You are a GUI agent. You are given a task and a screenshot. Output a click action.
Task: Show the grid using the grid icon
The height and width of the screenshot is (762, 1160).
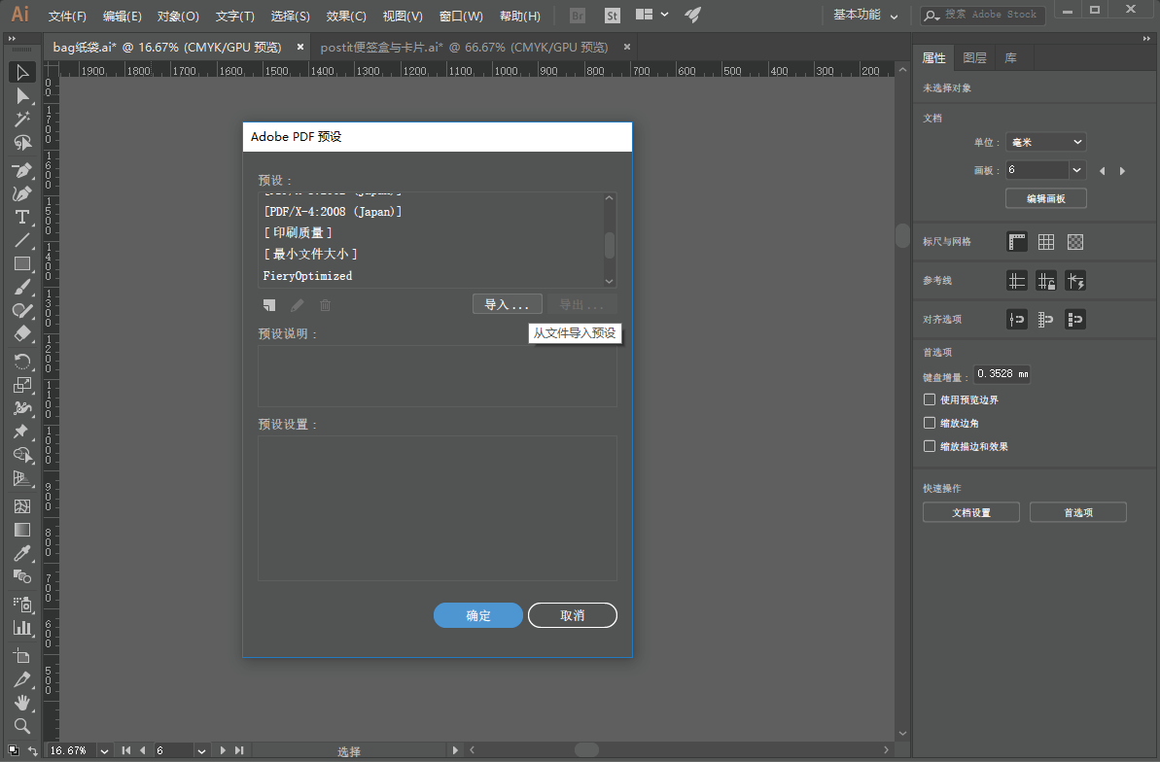(1046, 242)
